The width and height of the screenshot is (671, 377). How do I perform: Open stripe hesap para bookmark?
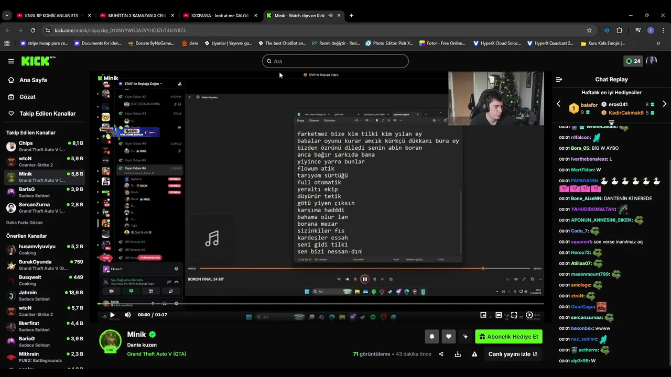pos(44,43)
